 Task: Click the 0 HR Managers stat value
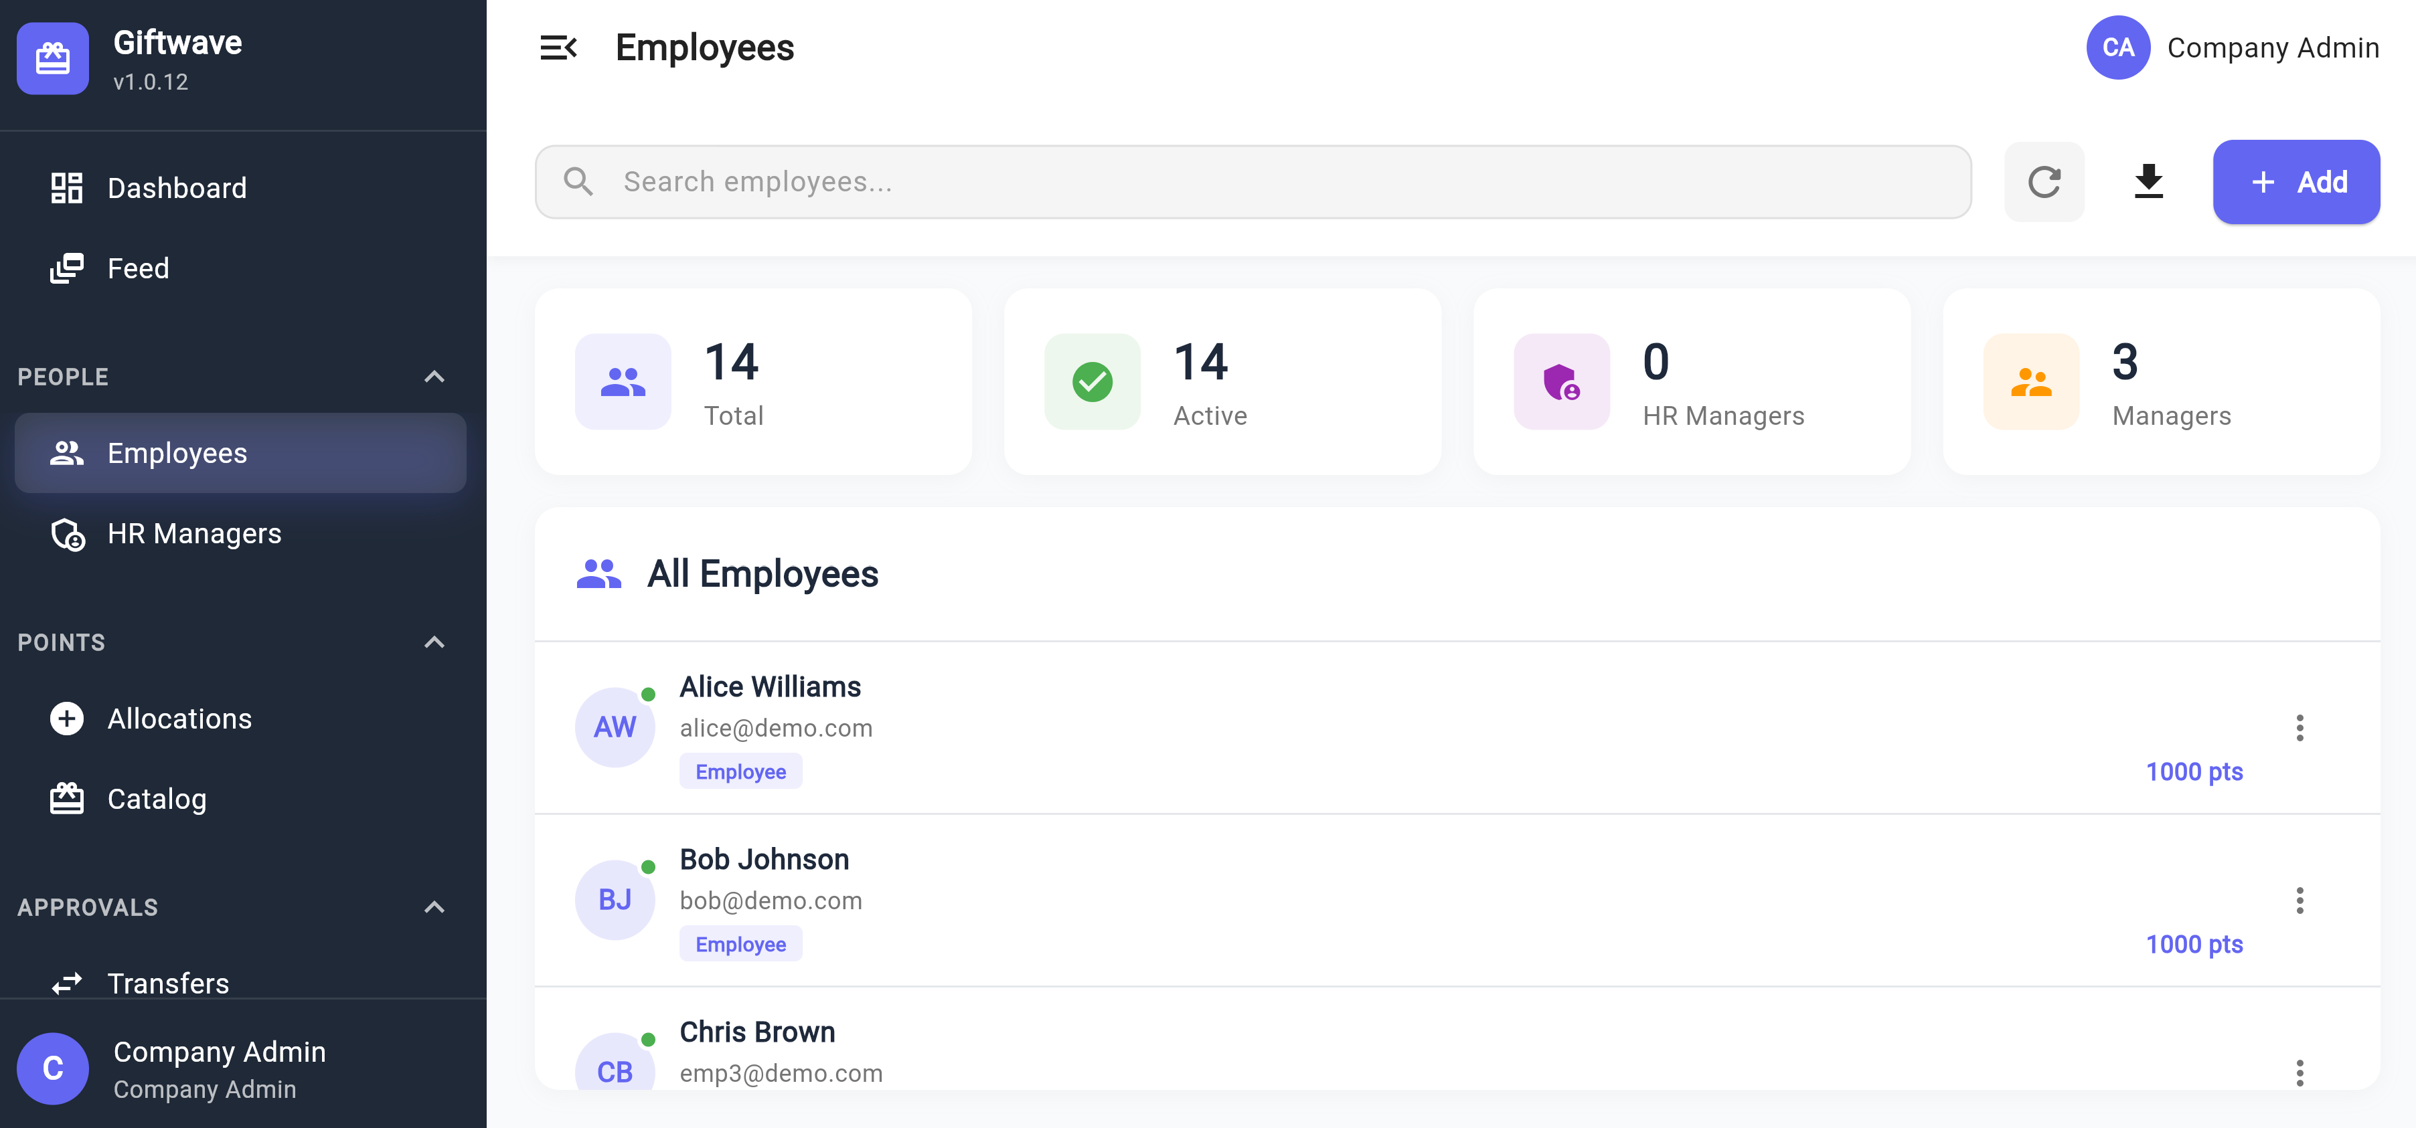[x=1656, y=362]
